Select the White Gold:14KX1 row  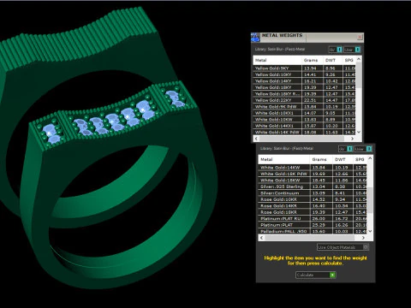click(x=305, y=126)
